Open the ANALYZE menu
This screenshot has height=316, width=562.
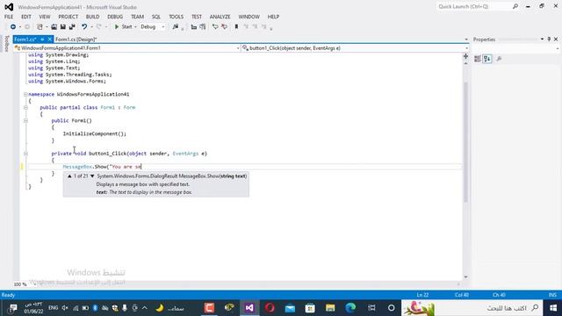click(220, 17)
